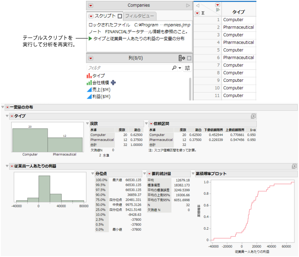The height and width of the screenshot is (257, 299).
Task: Click the magnifier search icon
Action: [x=174, y=68]
